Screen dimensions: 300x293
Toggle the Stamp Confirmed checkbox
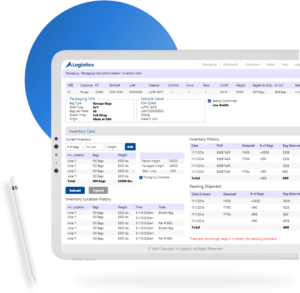[209, 101]
